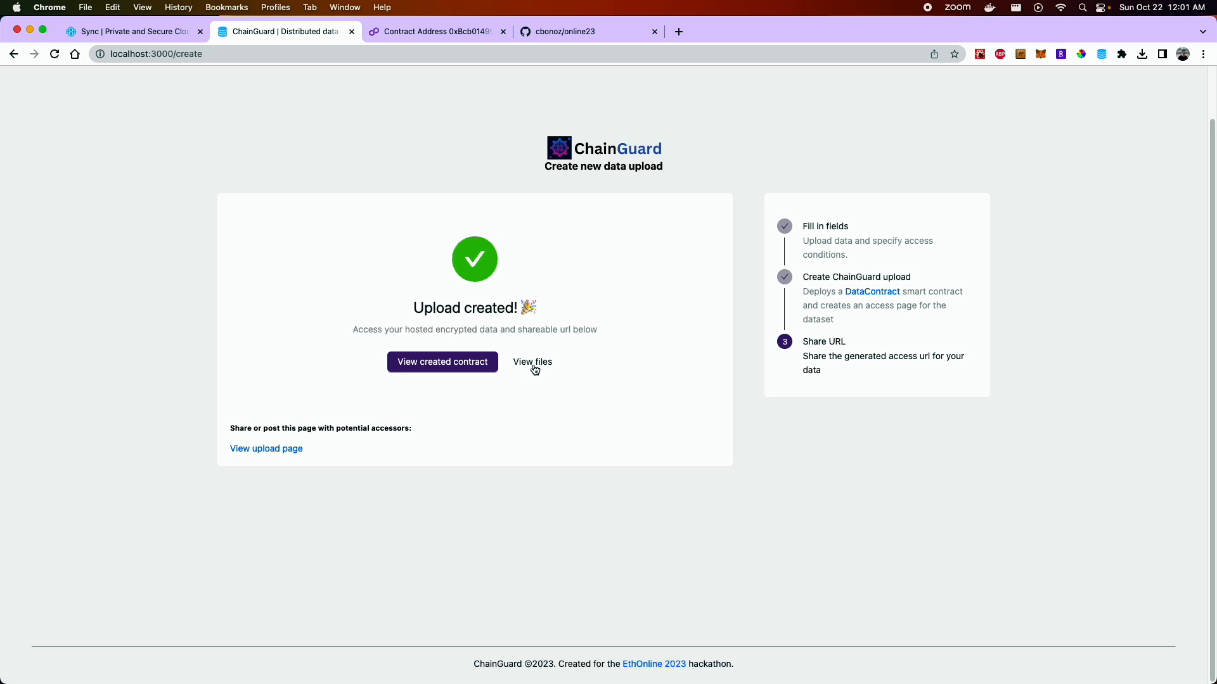Click the Fill in fields step check
This screenshot has height=684, width=1217.
click(785, 226)
